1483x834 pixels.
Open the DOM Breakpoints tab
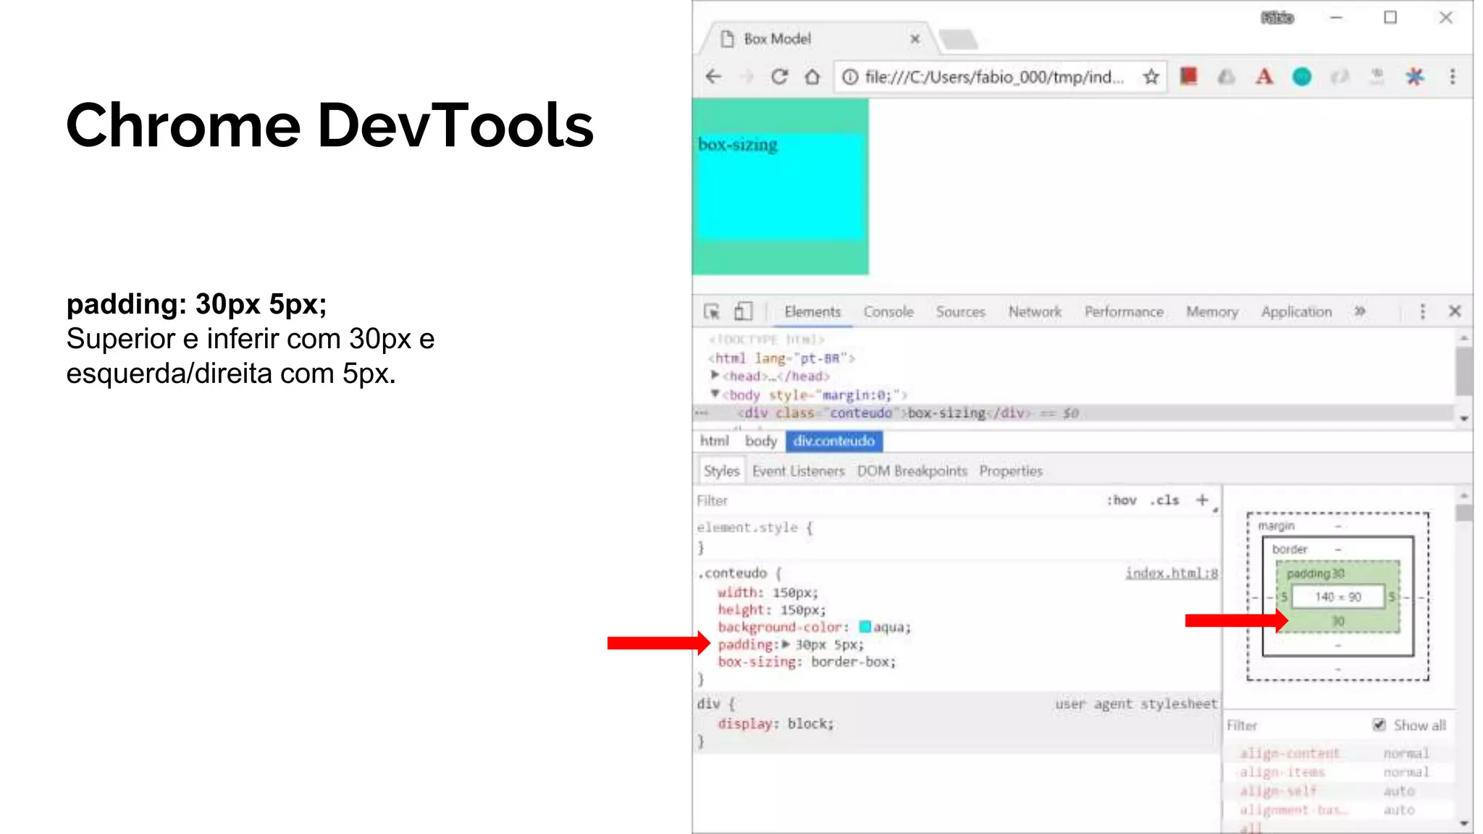[x=912, y=471]
